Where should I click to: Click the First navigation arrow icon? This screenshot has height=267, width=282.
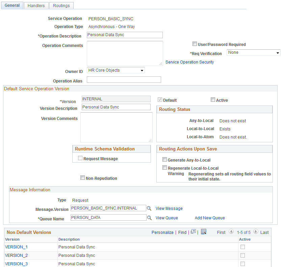coord(231,232)
